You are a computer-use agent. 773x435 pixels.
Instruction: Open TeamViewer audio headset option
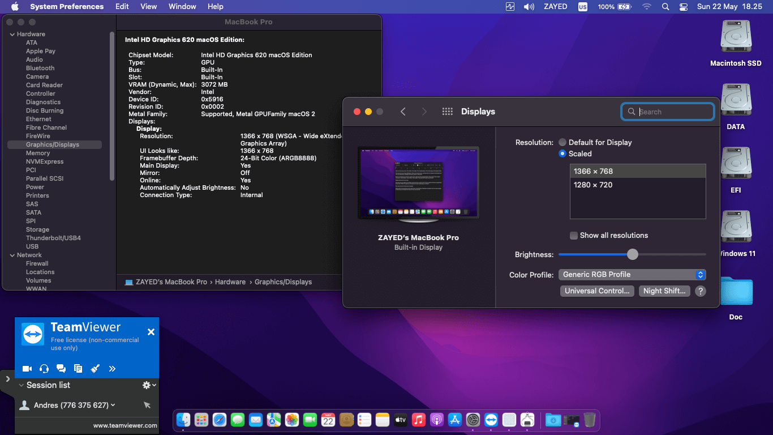tap(44, 369)
